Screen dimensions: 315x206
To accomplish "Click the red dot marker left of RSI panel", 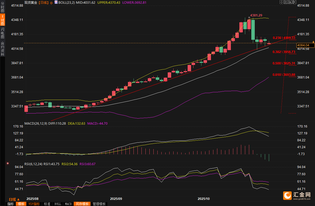I will (x=7, y=164).
